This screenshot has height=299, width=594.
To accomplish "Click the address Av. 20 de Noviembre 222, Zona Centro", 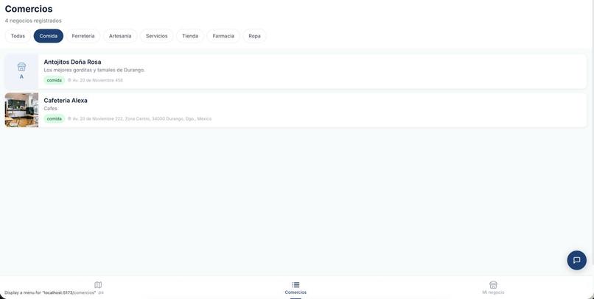I will pyautogui.click(x=142, y=118).
